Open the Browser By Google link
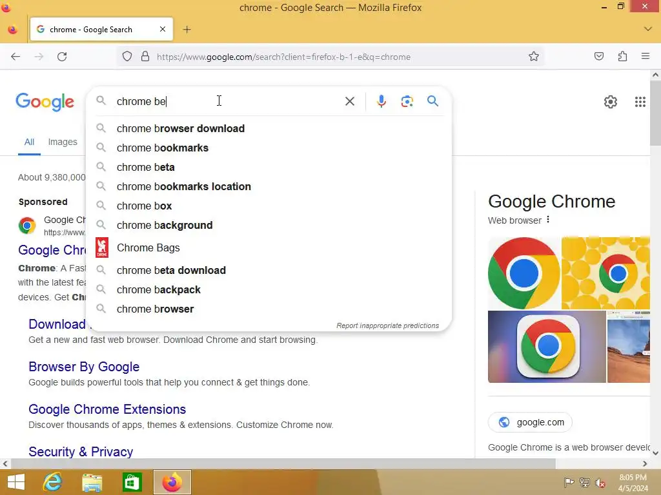 pyautogui.click(x=84, y=367)
